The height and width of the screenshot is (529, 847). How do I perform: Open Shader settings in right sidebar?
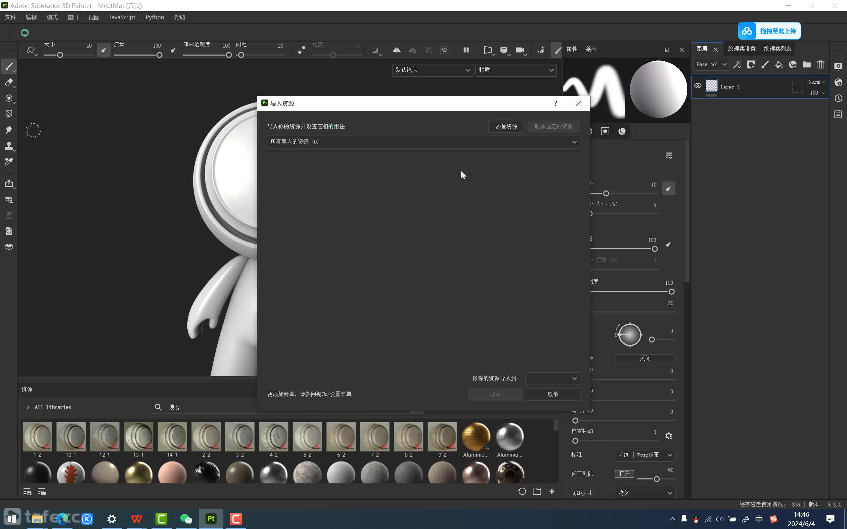coord(838,83)
